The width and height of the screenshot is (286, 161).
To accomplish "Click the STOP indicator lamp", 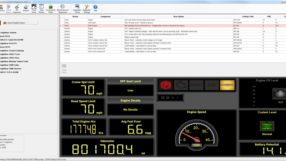I will click(x=212, y=85).
